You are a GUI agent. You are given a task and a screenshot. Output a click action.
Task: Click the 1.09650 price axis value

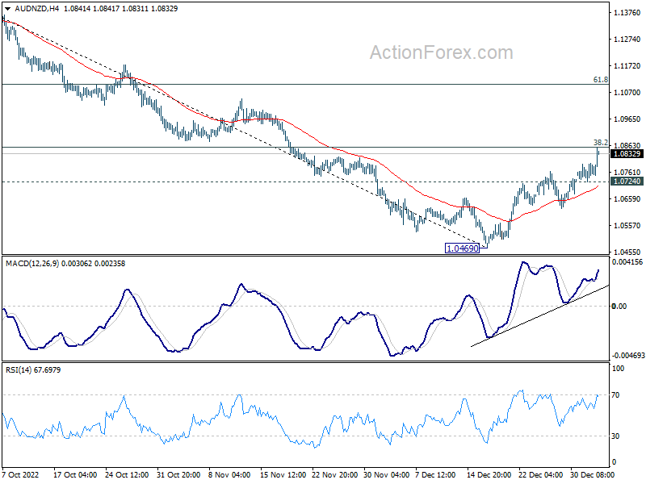(x=627, y=119)
